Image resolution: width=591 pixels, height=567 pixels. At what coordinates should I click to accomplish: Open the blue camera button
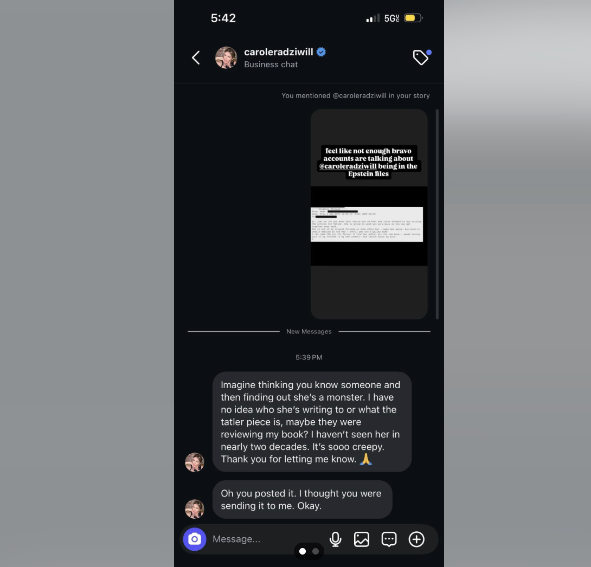point(195,539)
